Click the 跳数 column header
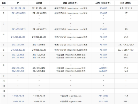 click(x=4, y=3)
